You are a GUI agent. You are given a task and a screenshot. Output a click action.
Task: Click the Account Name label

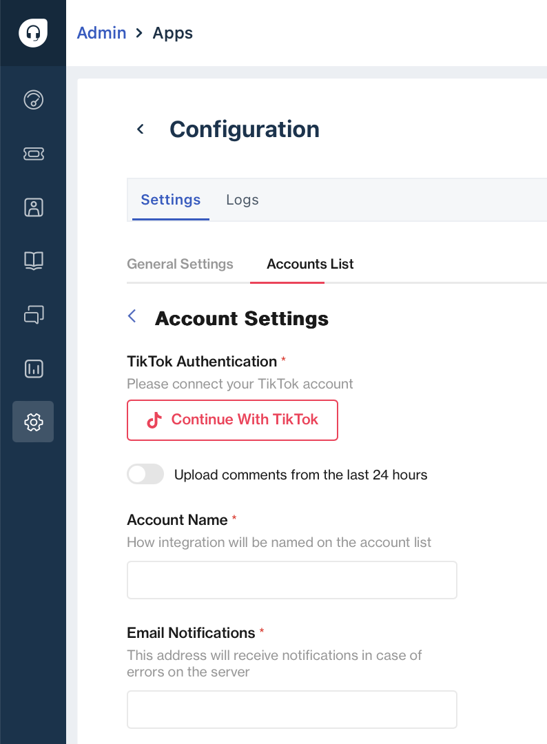tap(177, 520)
